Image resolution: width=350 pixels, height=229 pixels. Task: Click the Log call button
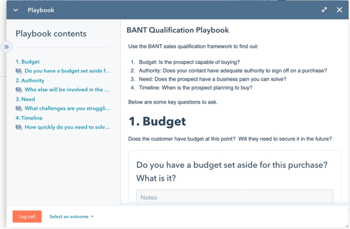tap(27, 217)
